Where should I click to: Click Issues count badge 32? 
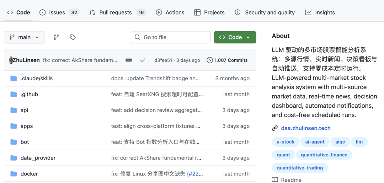[74, 12]
